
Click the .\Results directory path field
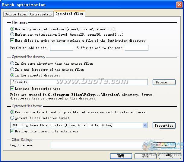pos(79,82)
